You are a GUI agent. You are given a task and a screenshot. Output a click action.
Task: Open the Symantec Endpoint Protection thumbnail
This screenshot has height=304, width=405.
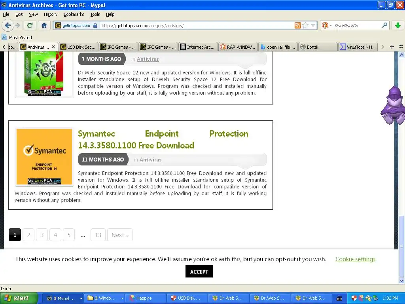tap(44, 157)
